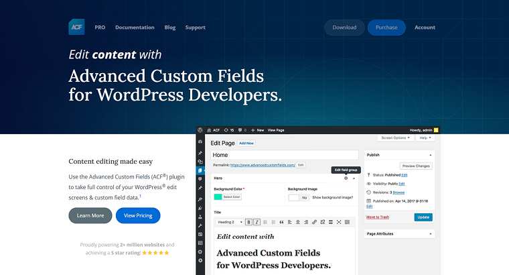Open the Users icon in the WordPress sidebar

coord(200,217)
